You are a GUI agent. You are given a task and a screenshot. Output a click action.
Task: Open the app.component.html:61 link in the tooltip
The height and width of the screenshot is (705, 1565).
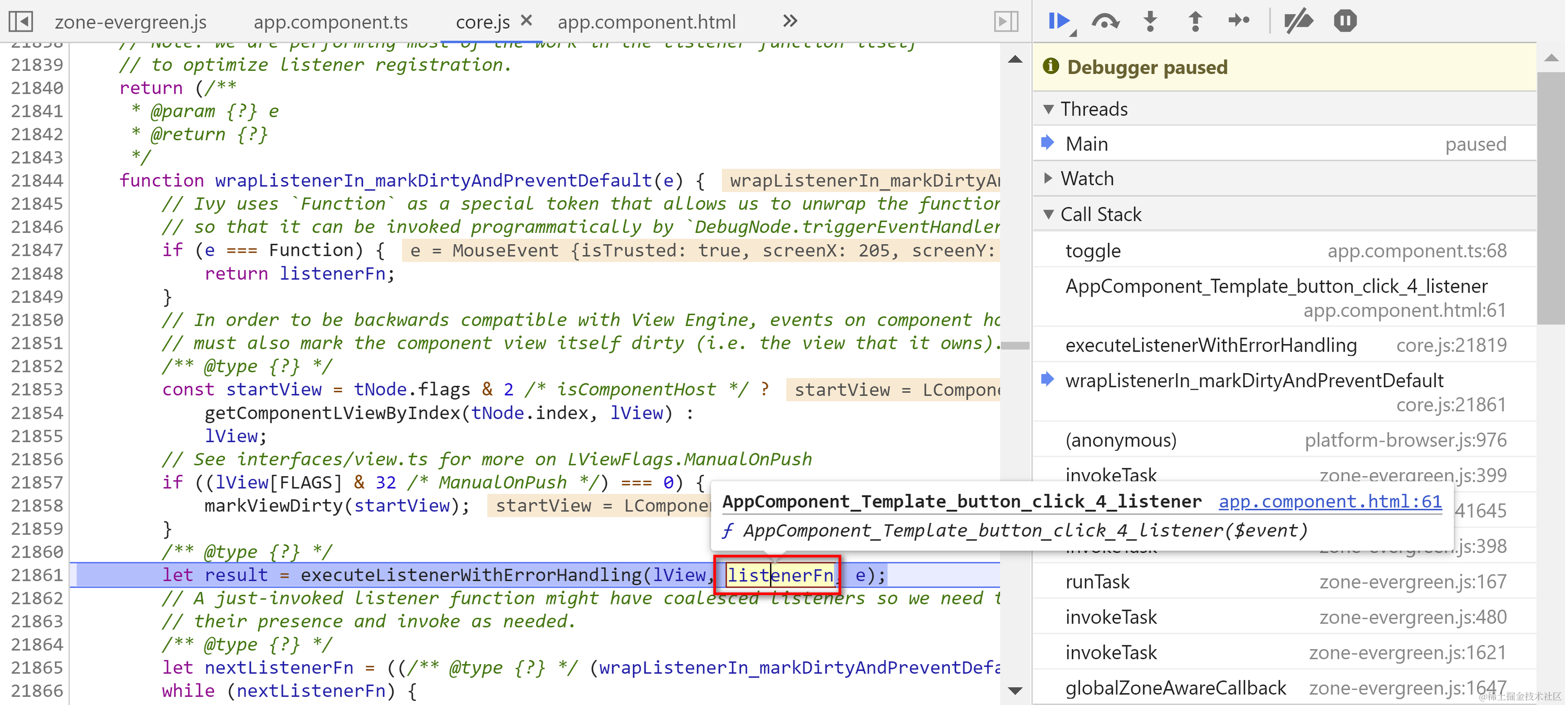[x=1330, y=502]
